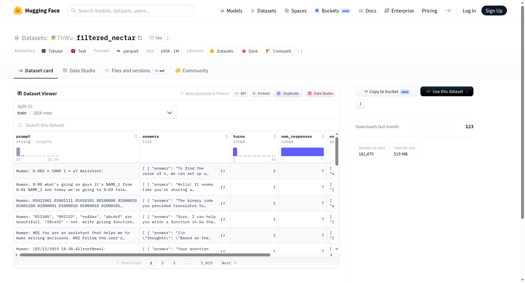525x283 pixels.
Task: Expand JSON braces icon for first answers row
Action: pyautogui.click(x=223, y=171)
